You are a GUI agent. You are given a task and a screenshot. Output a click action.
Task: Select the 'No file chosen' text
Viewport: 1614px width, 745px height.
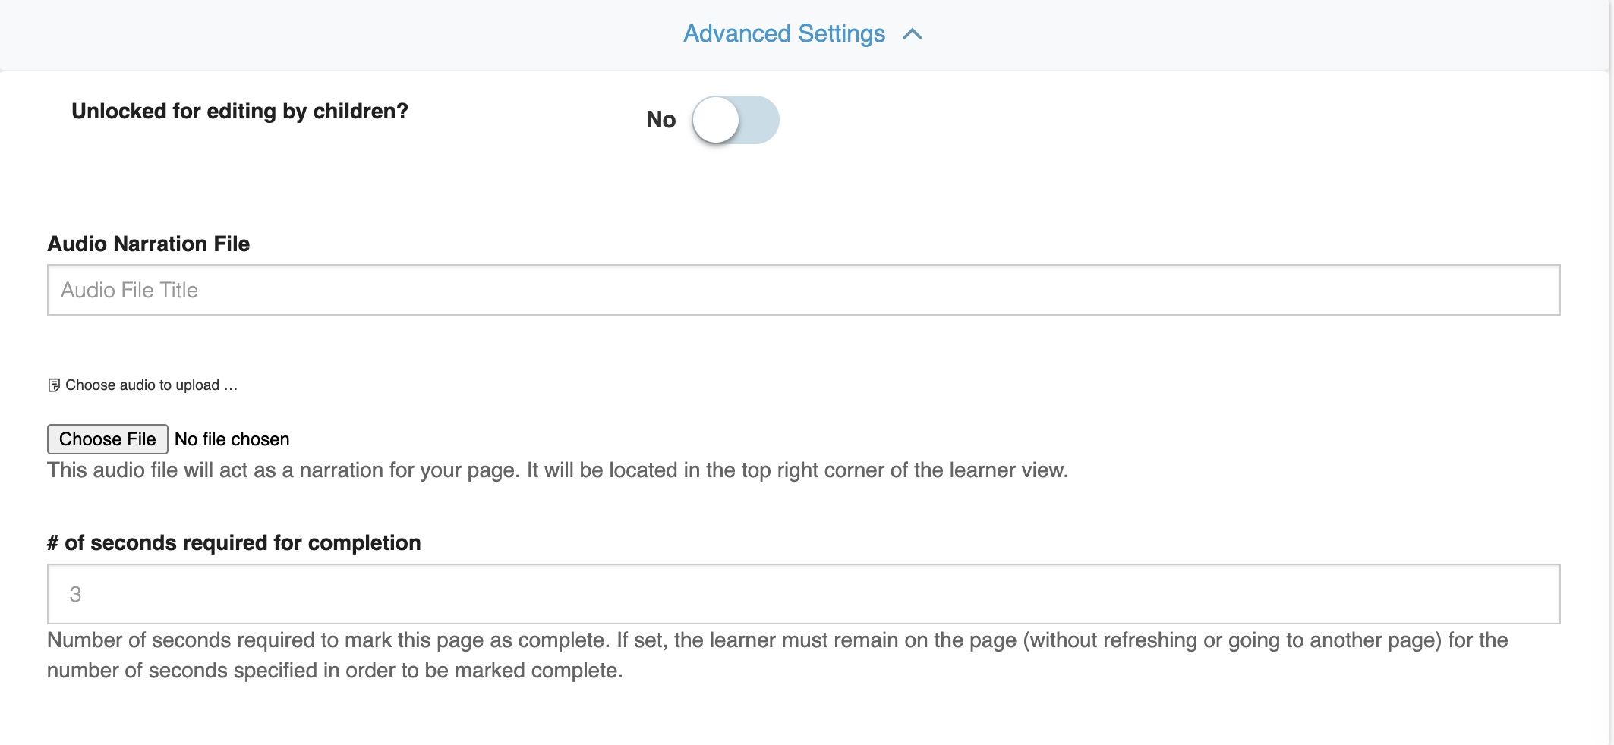click(x=231, y=439)
